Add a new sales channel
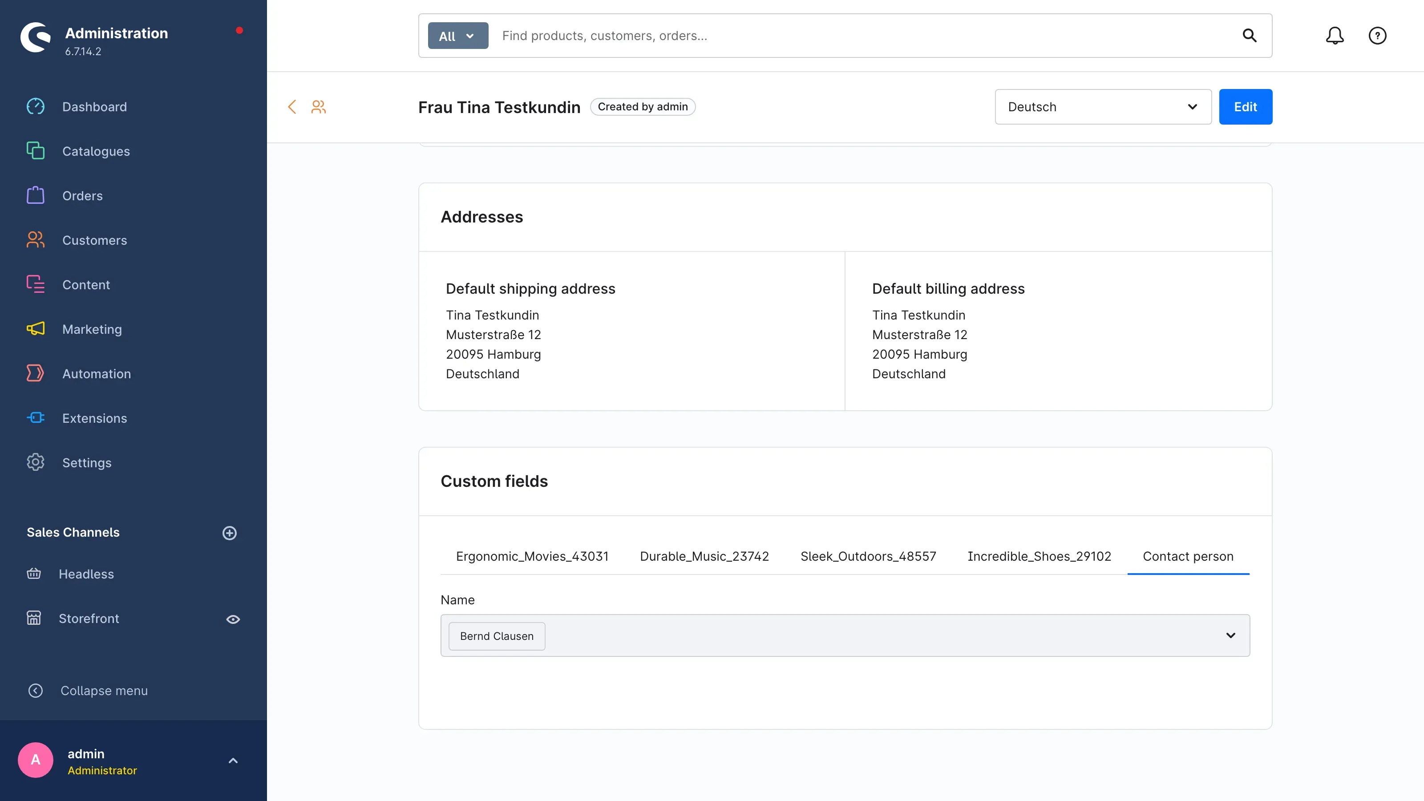 230,533
